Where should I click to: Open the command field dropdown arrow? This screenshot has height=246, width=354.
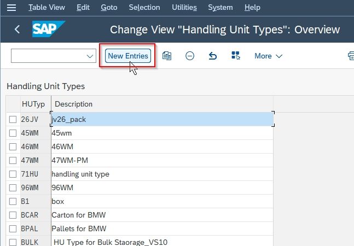tap(90, 56)
